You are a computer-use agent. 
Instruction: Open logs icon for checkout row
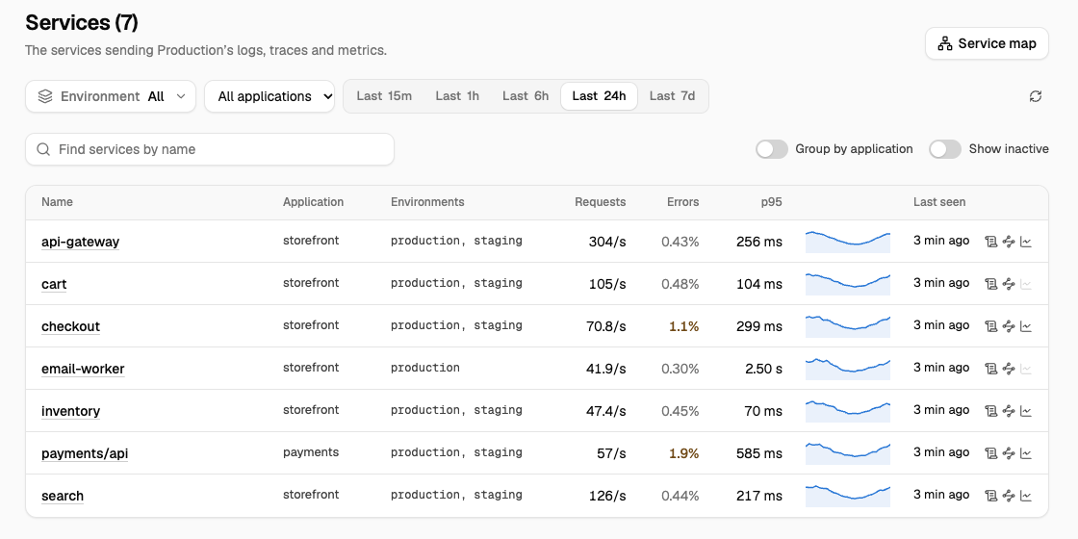point(990,326)
